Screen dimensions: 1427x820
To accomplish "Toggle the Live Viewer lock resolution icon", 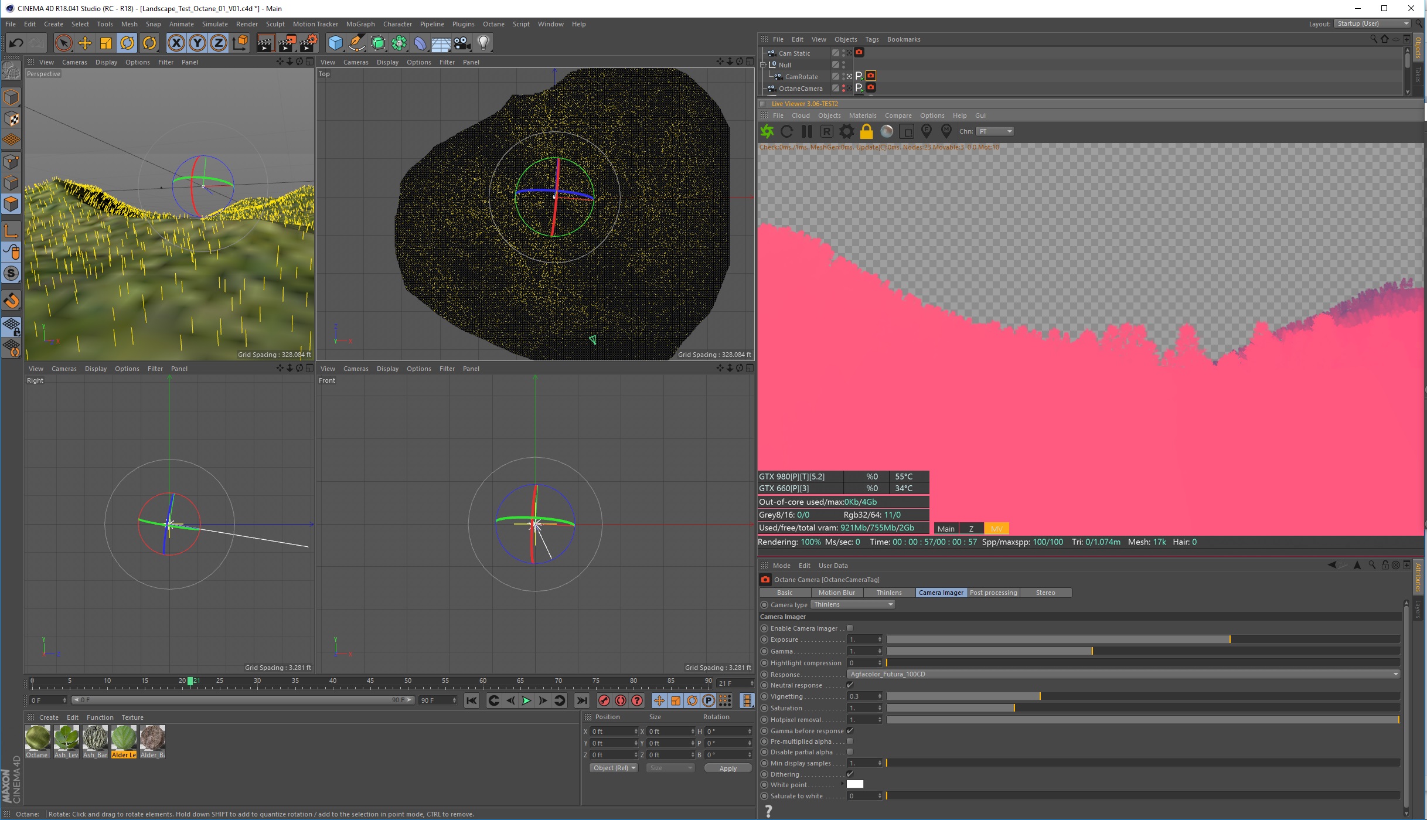I will click(x=866, y=131).
